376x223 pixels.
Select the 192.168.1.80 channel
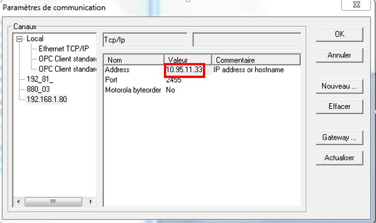(x=47, y=99)
